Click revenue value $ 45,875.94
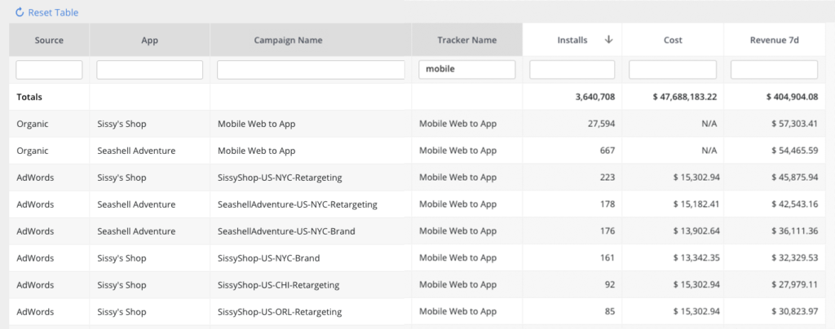The image size is (835, 329). tap(794, 178)
